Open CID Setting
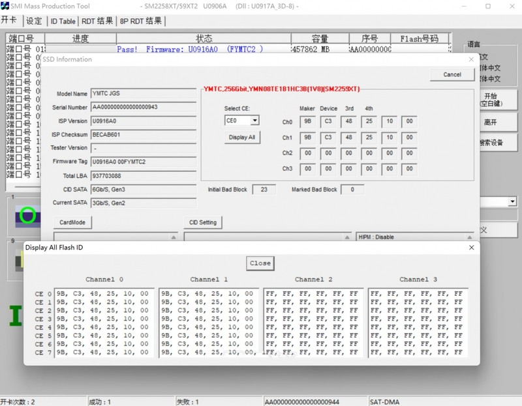The height and width of the screenshot is (406, 522). coord(203,222)
